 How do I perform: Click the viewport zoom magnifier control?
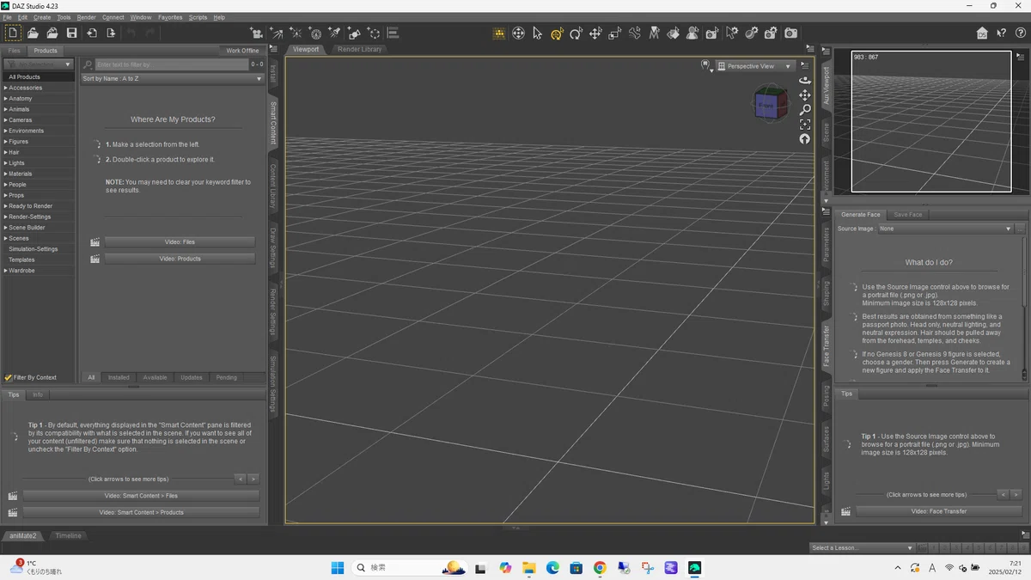(x=804, y=109)
